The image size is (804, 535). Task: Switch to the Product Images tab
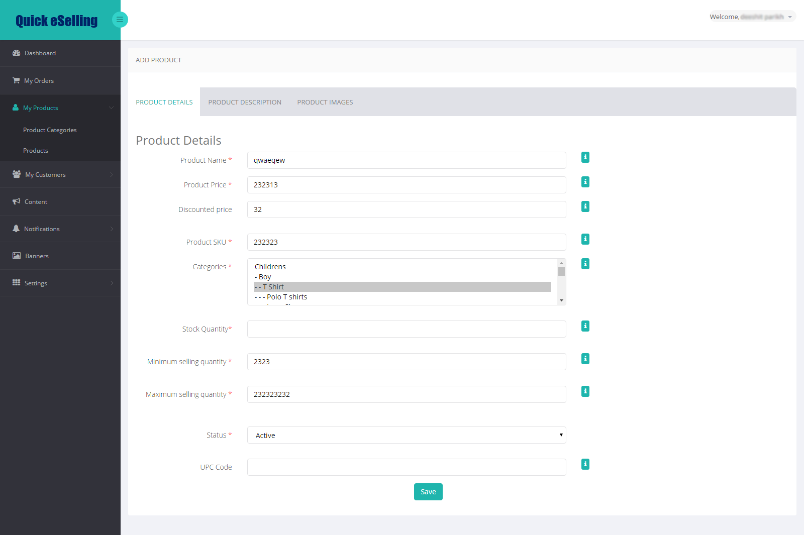(325, 102)
